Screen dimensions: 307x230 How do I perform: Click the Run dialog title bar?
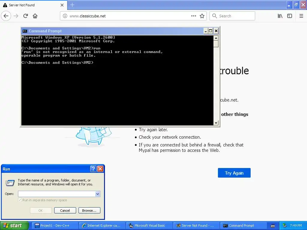(x=46, y=169)
